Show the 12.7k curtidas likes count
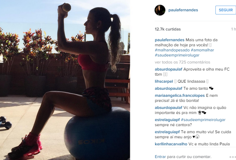 (168, 29)
